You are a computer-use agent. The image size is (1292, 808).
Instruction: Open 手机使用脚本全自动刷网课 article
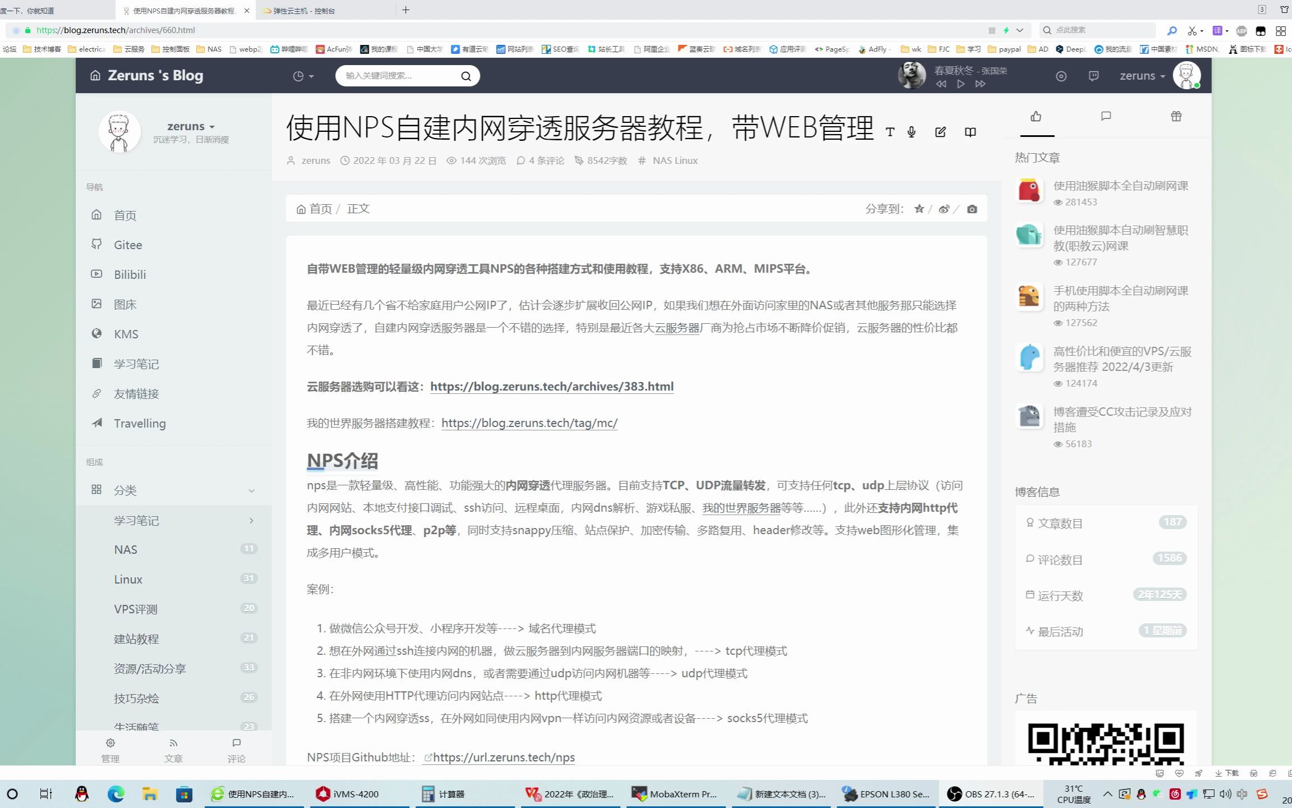coord(1120,299)
